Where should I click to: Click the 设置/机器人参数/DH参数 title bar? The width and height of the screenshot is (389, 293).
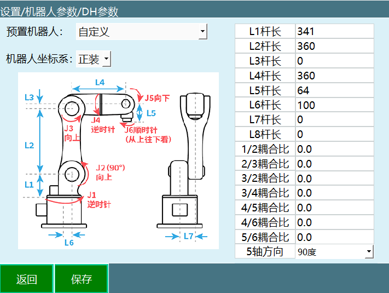click(194, 11)
